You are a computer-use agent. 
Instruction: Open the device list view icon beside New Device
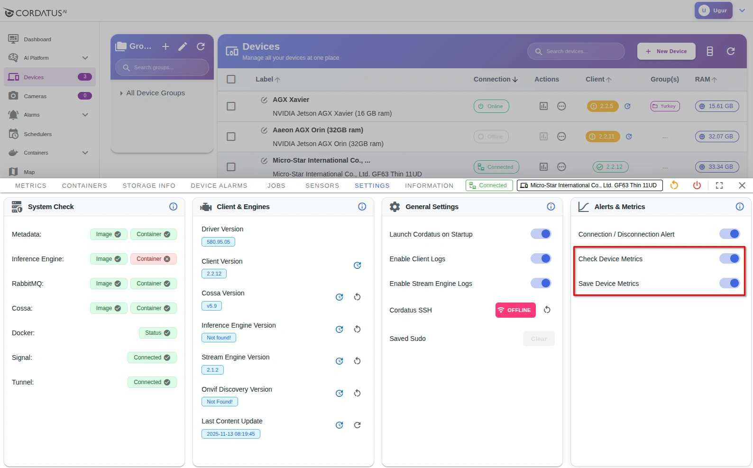(x=710, y=51)
